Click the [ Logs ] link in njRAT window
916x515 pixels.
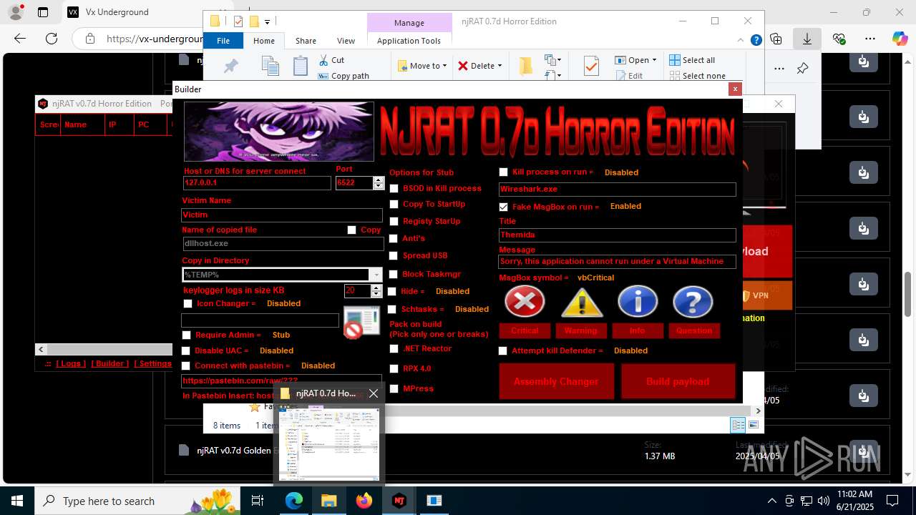click(x=72, y=363)
